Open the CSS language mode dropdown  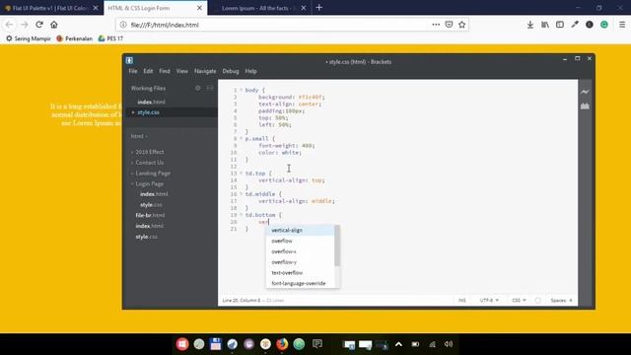(x=519, y=300)
